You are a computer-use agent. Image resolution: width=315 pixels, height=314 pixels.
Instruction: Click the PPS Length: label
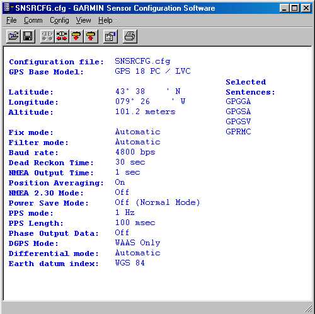click(x=36, y=223)
